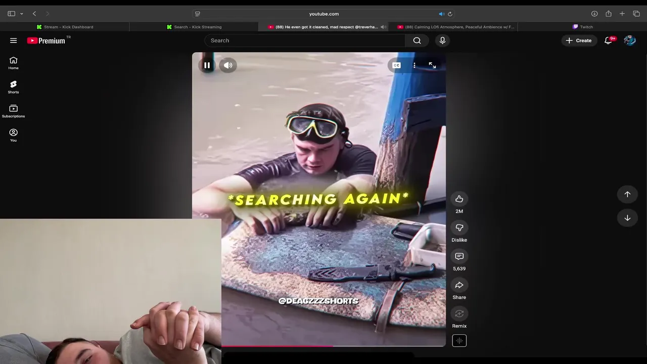Open the notifications bell
The image size is (647, 364).
click(x=609, y=40)
